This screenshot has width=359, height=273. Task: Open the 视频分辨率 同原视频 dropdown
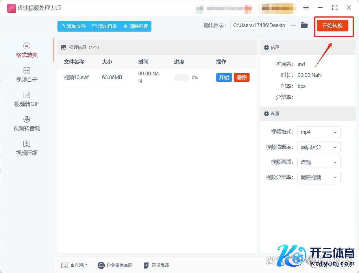point(319,177)
